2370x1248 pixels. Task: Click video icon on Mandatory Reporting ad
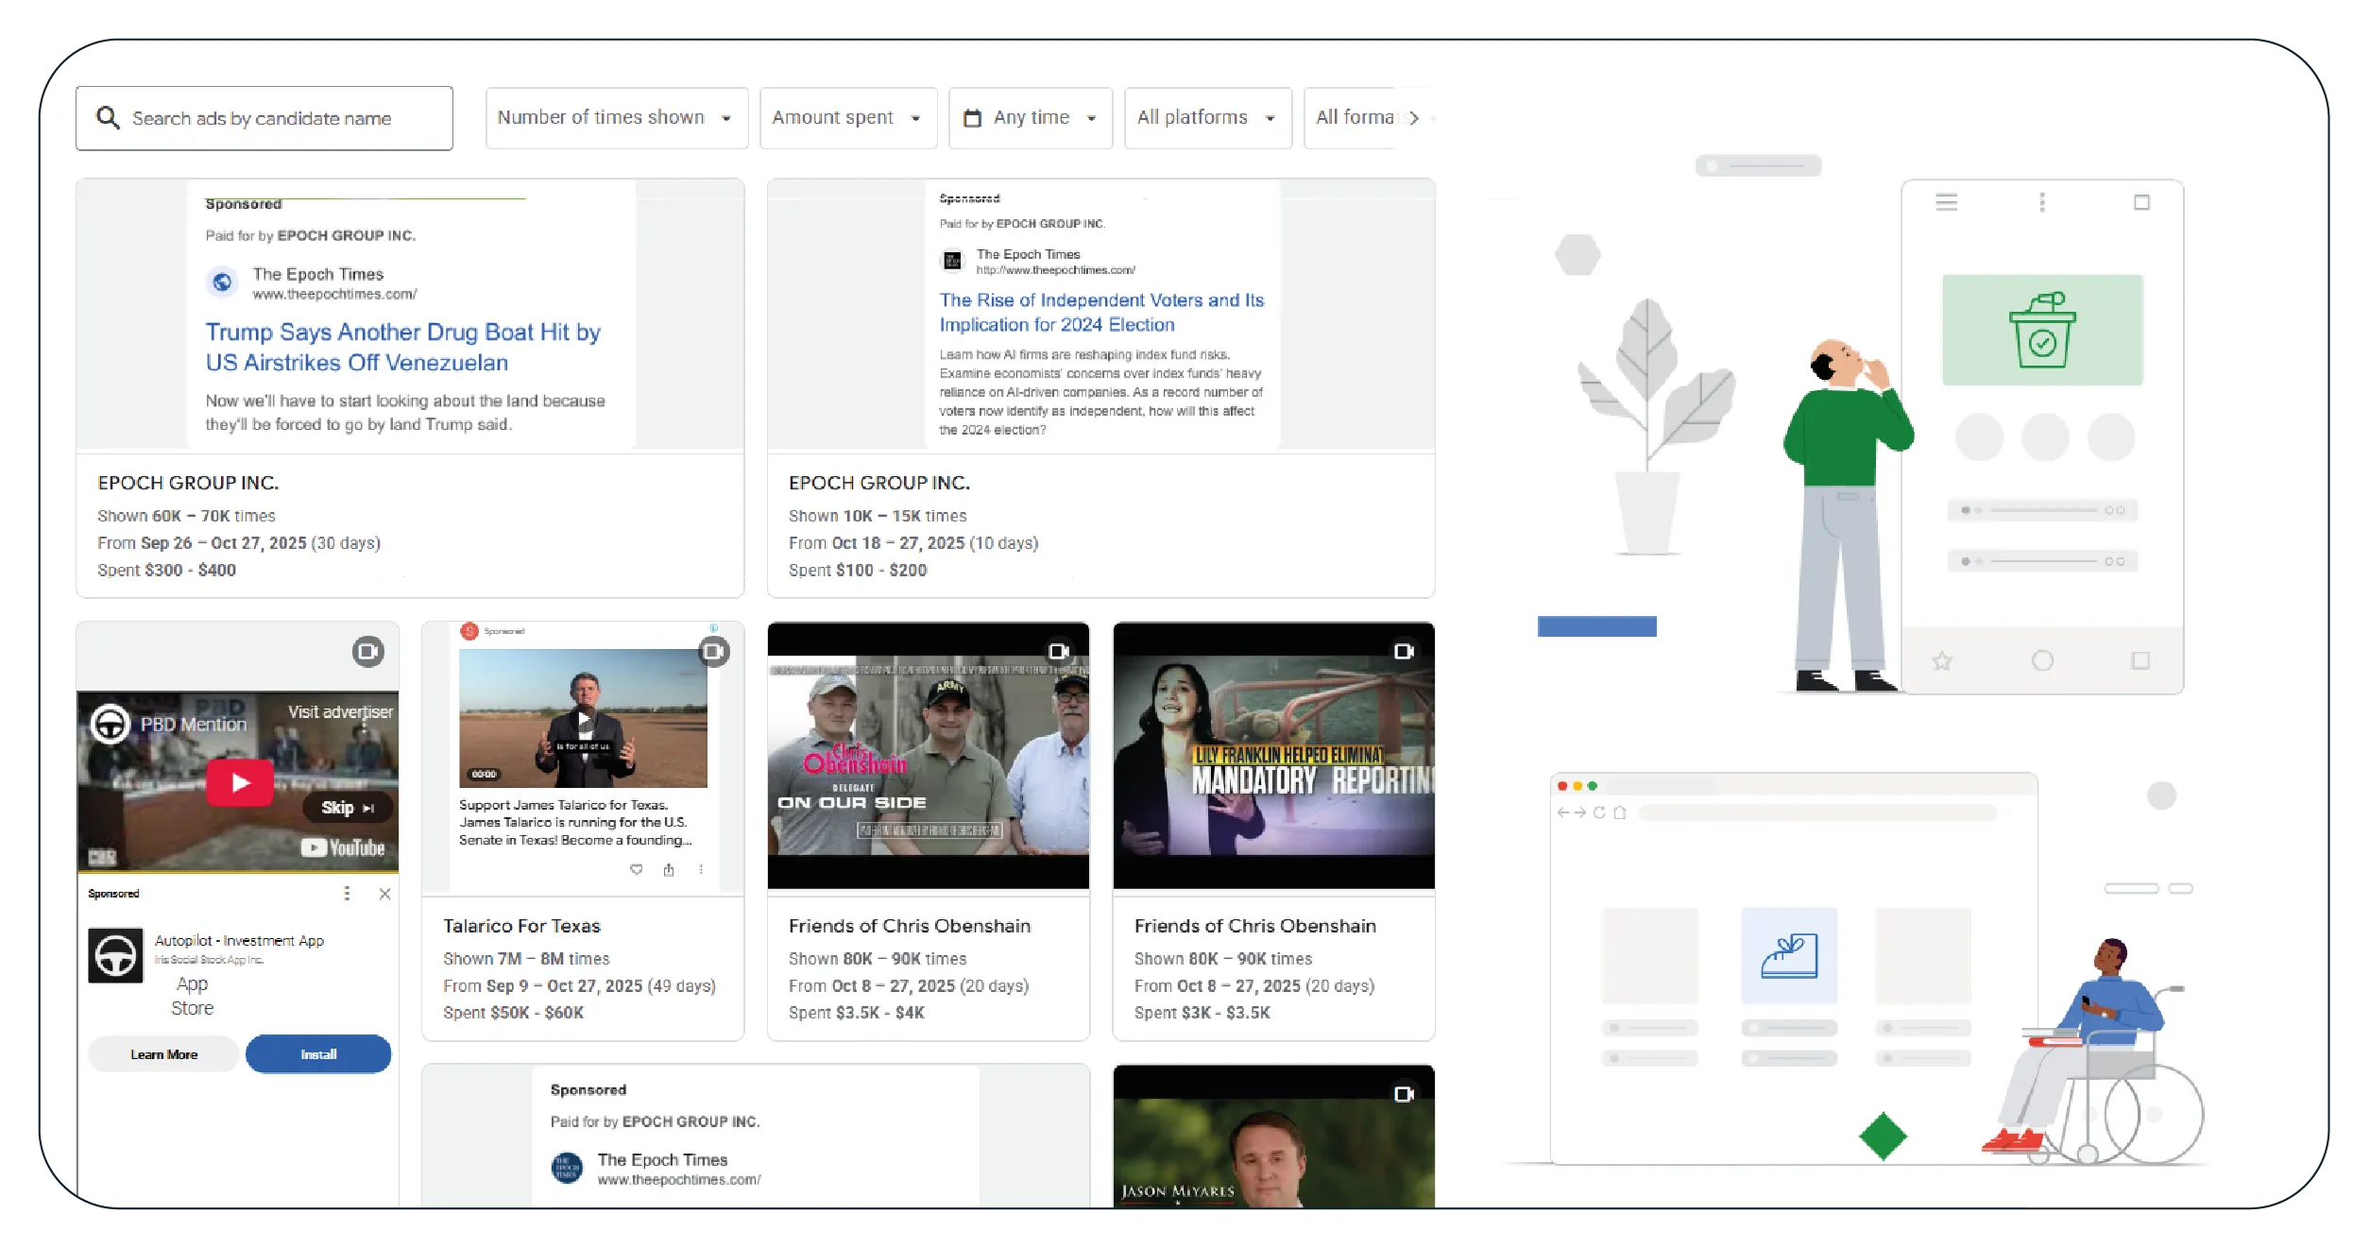pos(1404,651)
